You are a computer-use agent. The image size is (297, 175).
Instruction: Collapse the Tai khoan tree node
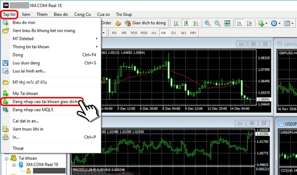pos(7,158)
